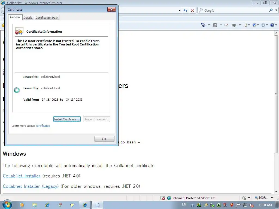Open the Home page icon
This screenshot has width=279, height=209.
point(203,25)
